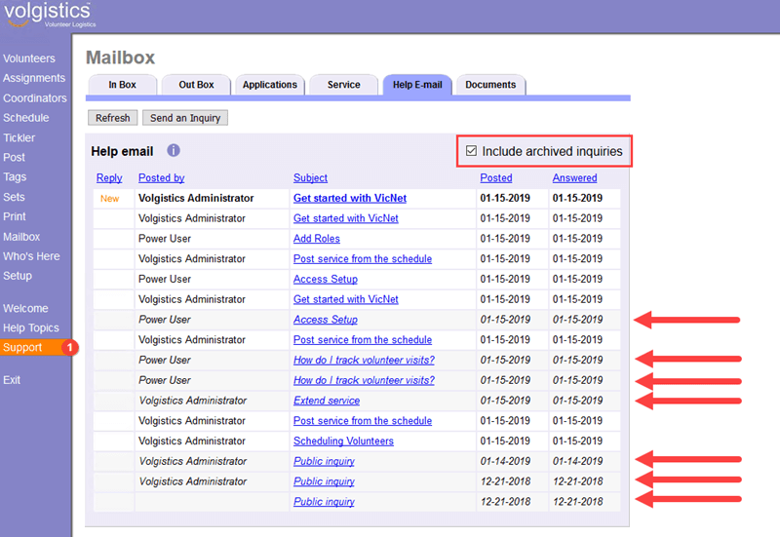Select Tags in the sidebar
This screenshot has width=780, height=537.
(15, 177)
